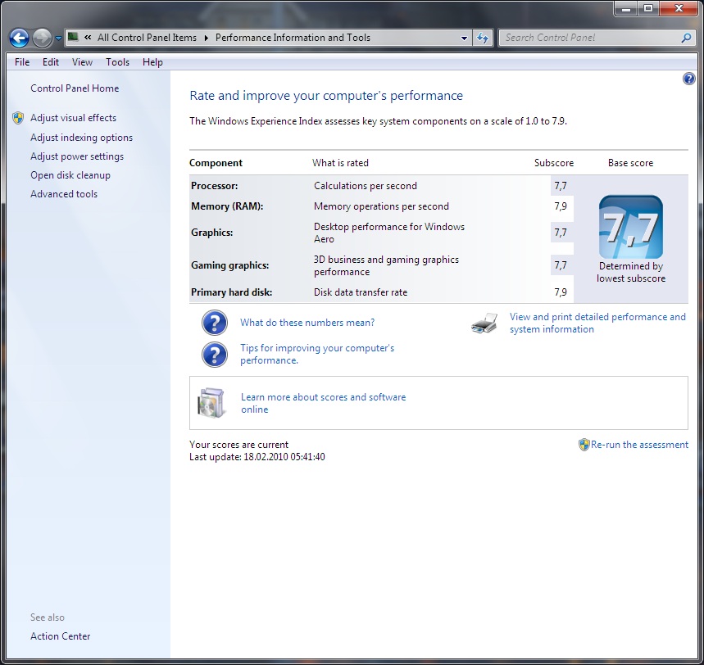Open the recent pages dropdown arrow
The image size is (704, 665).
tap(58, 38)
